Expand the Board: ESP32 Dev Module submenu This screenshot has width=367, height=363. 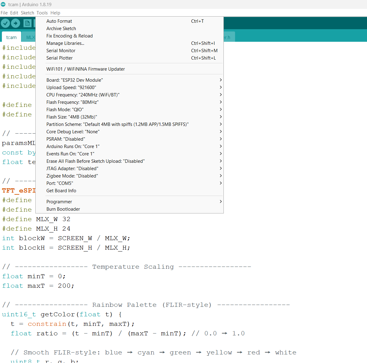click(x=129, y=80)
